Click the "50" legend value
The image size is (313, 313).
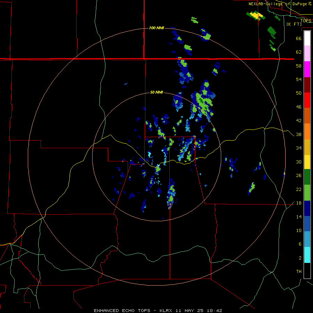[x=299, y=93]
